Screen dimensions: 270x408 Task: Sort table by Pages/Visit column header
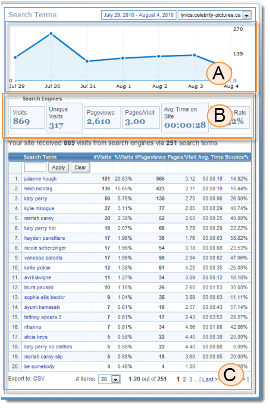click(x=182, y=157)
